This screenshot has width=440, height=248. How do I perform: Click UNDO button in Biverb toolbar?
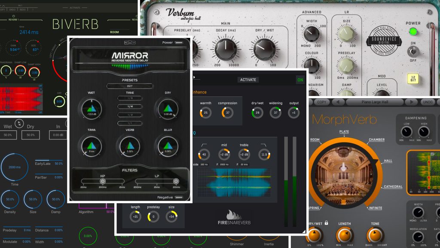(12, 9)
